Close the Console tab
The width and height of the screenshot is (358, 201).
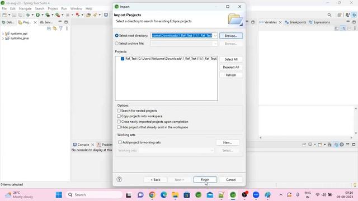[x=92, y=145]
